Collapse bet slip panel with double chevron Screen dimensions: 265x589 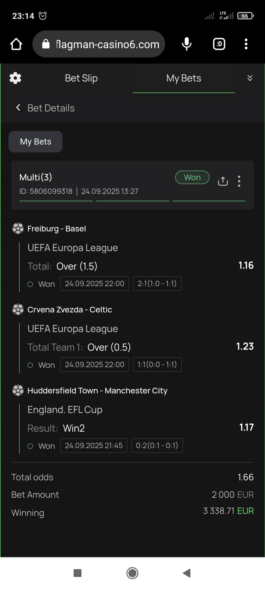pos(250,78)
